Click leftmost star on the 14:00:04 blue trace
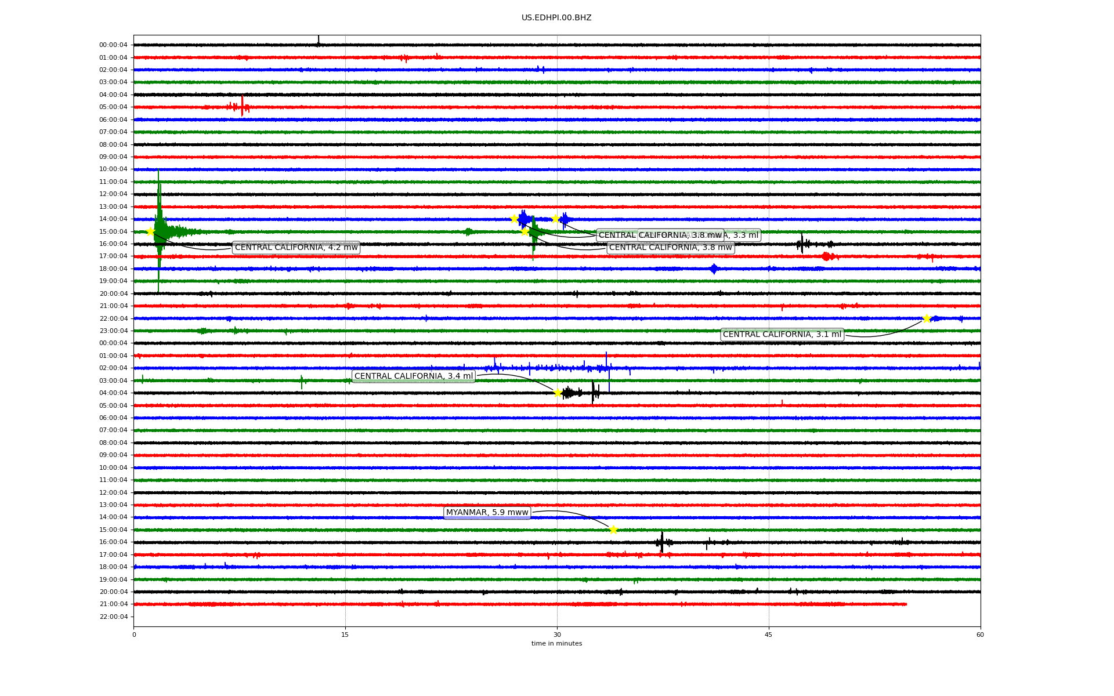The height and width of the screenshot is (696, 1114). pos(514,219)
